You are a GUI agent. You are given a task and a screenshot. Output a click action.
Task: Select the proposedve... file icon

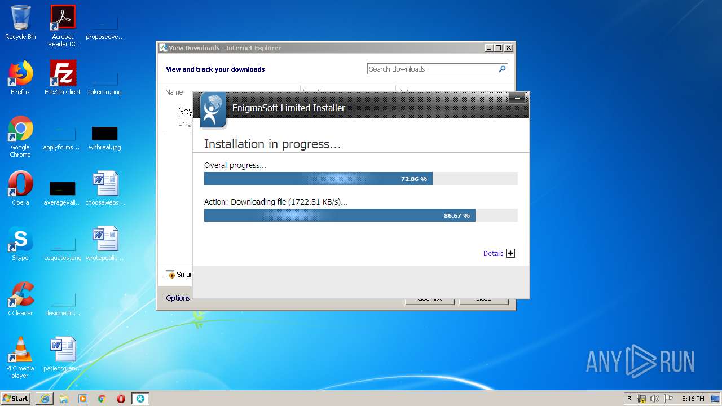[x=105, y=26]
